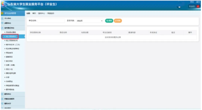Click the 单位机构名称 column header
This screenshot has height=110, width=202.
pyautogui.click(x=35, y=33)
